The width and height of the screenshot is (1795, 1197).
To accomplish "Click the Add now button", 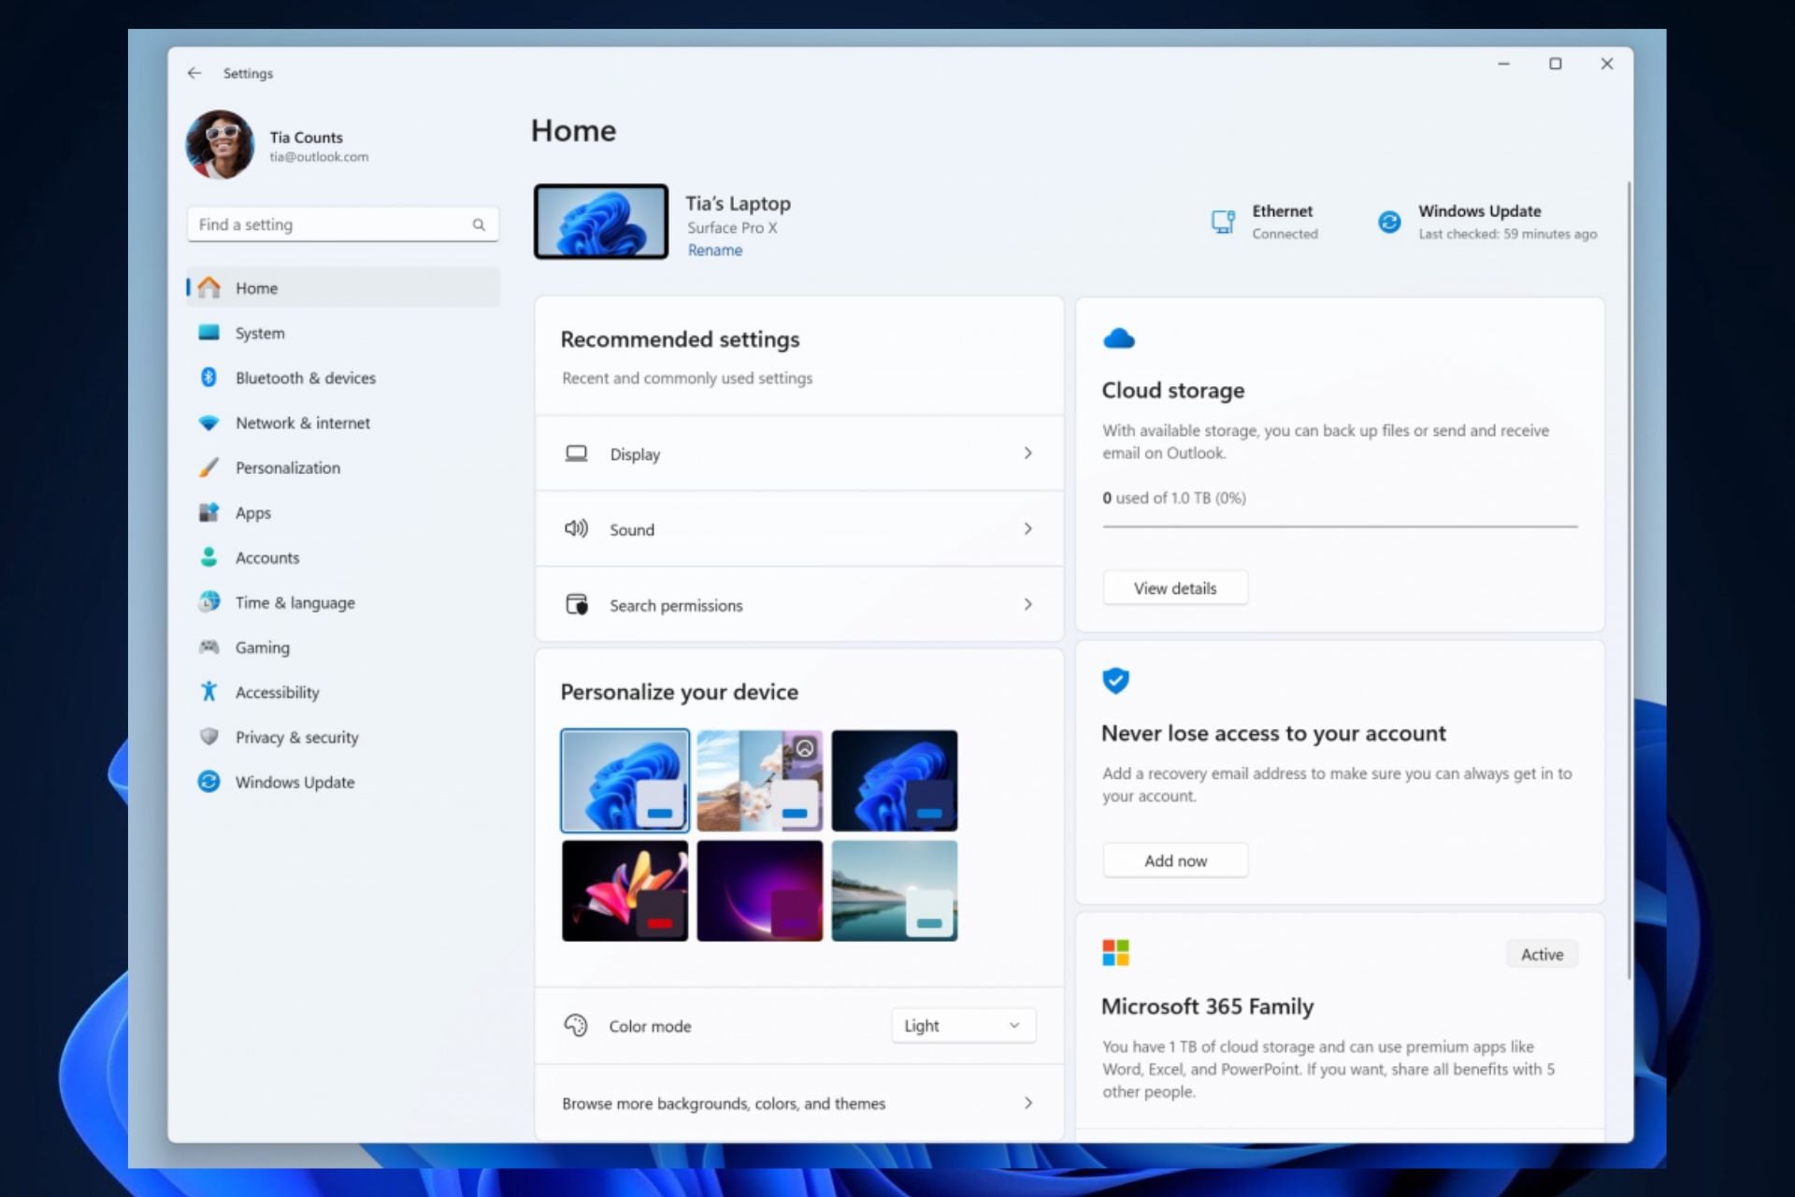I will tap(1174, 860).
